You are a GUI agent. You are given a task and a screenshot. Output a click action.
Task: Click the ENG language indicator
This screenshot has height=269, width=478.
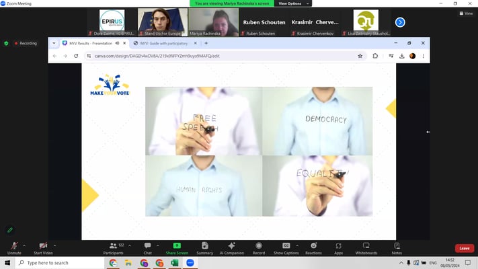pyautogui.click(x=433, y=263)
